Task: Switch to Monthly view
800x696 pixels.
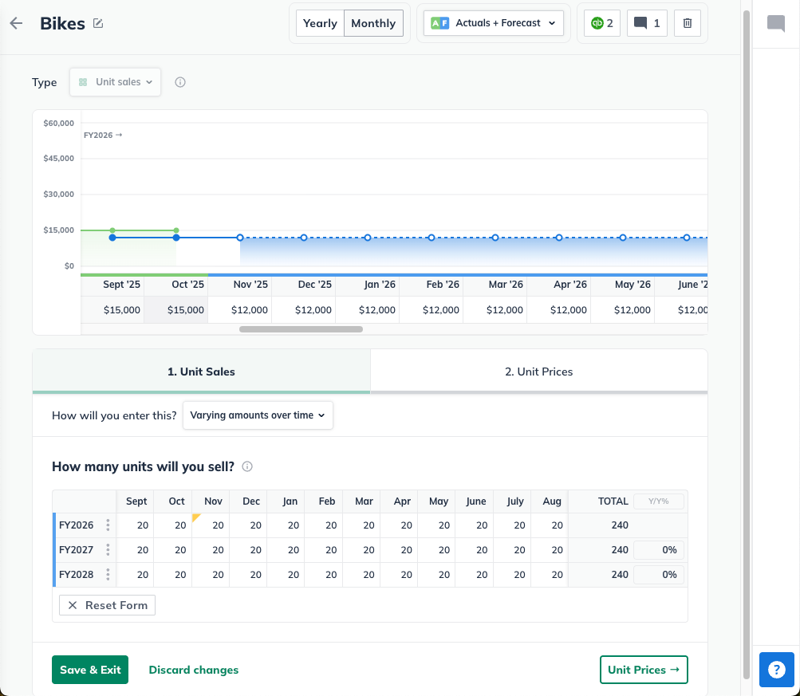Action: 373,23
